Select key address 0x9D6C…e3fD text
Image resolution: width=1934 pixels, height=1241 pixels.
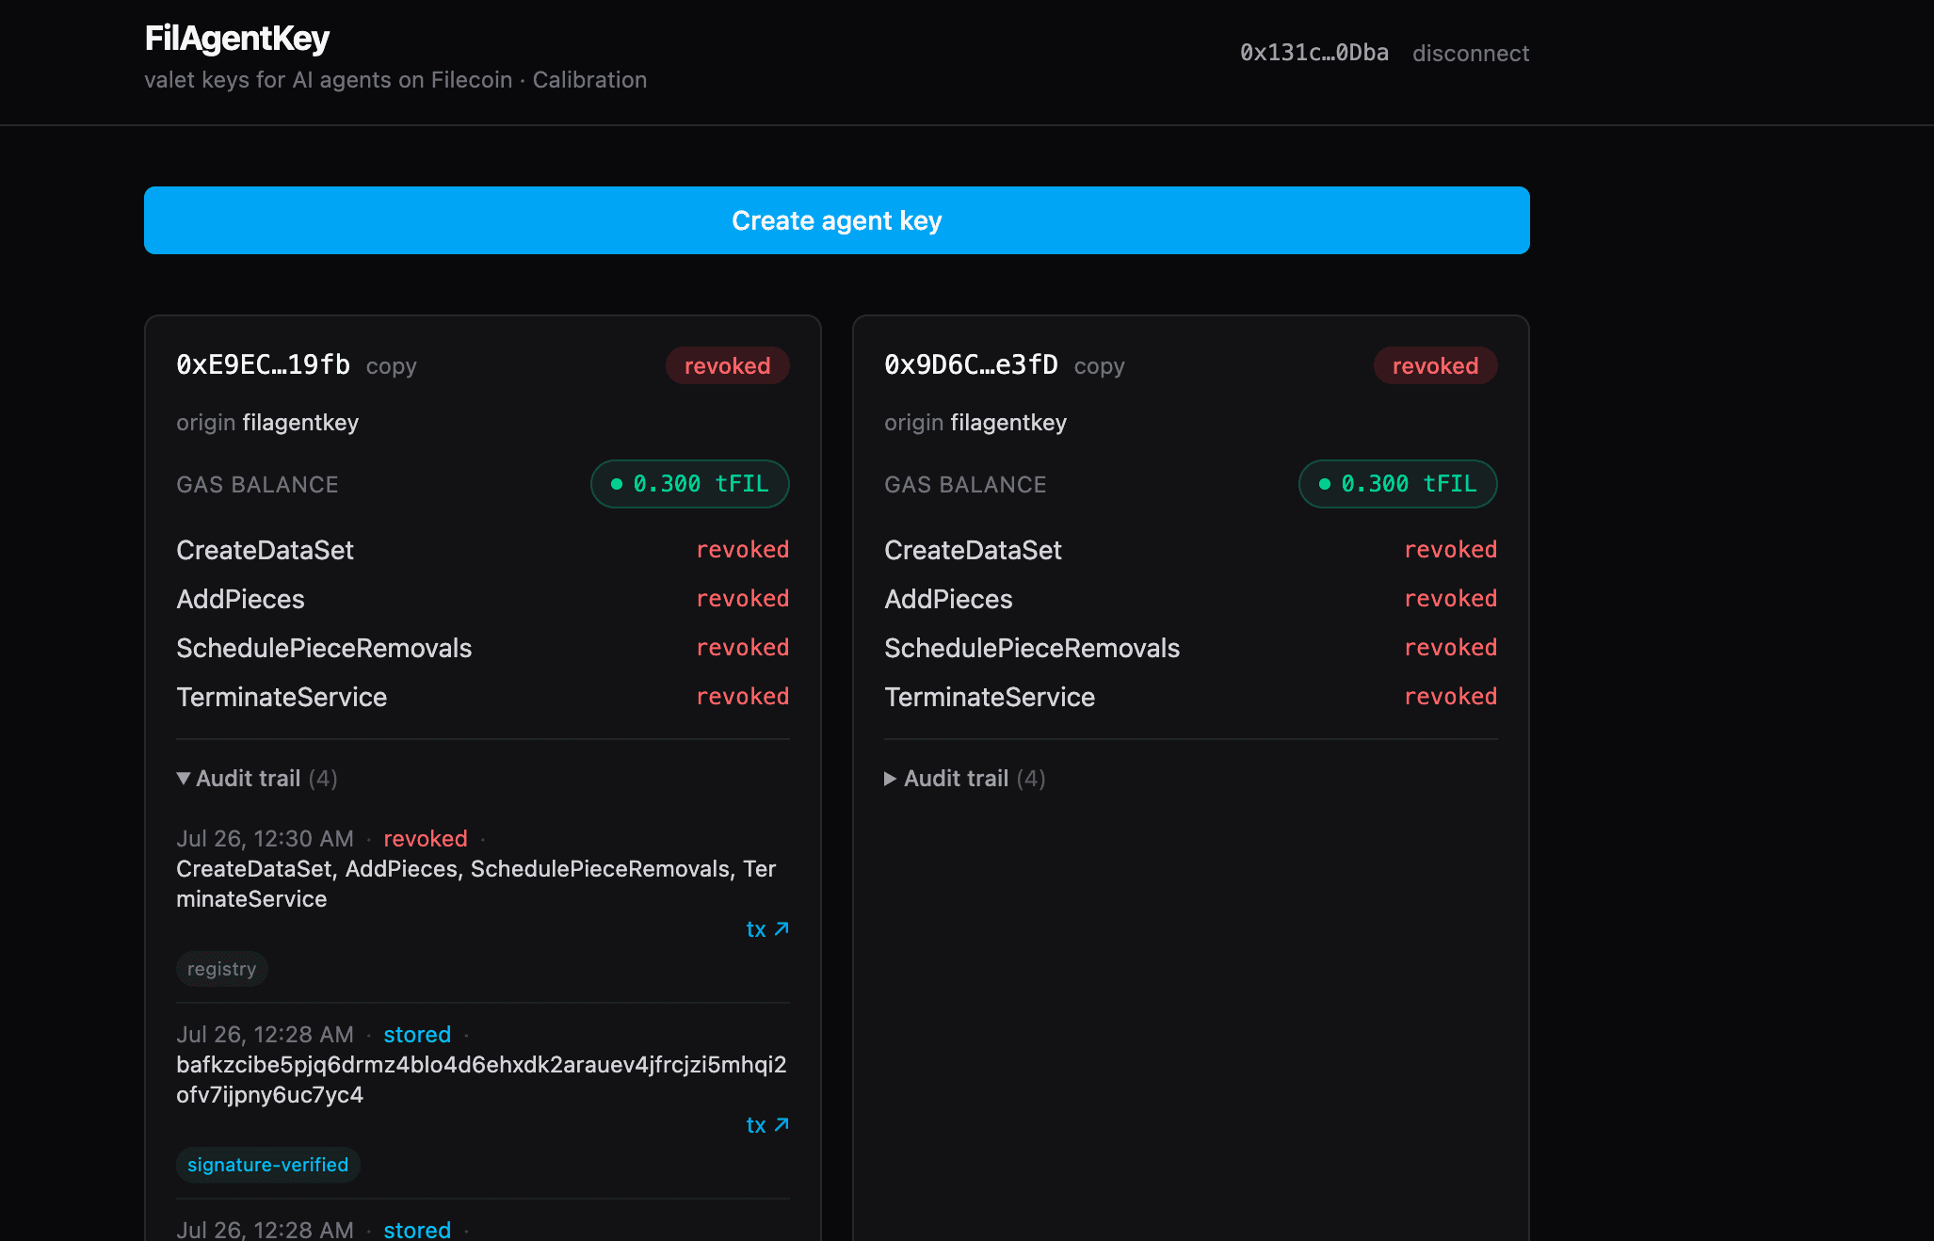[972, 365]
